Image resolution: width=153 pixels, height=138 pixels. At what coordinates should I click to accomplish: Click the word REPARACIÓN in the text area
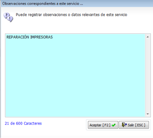tap(18, 37)
